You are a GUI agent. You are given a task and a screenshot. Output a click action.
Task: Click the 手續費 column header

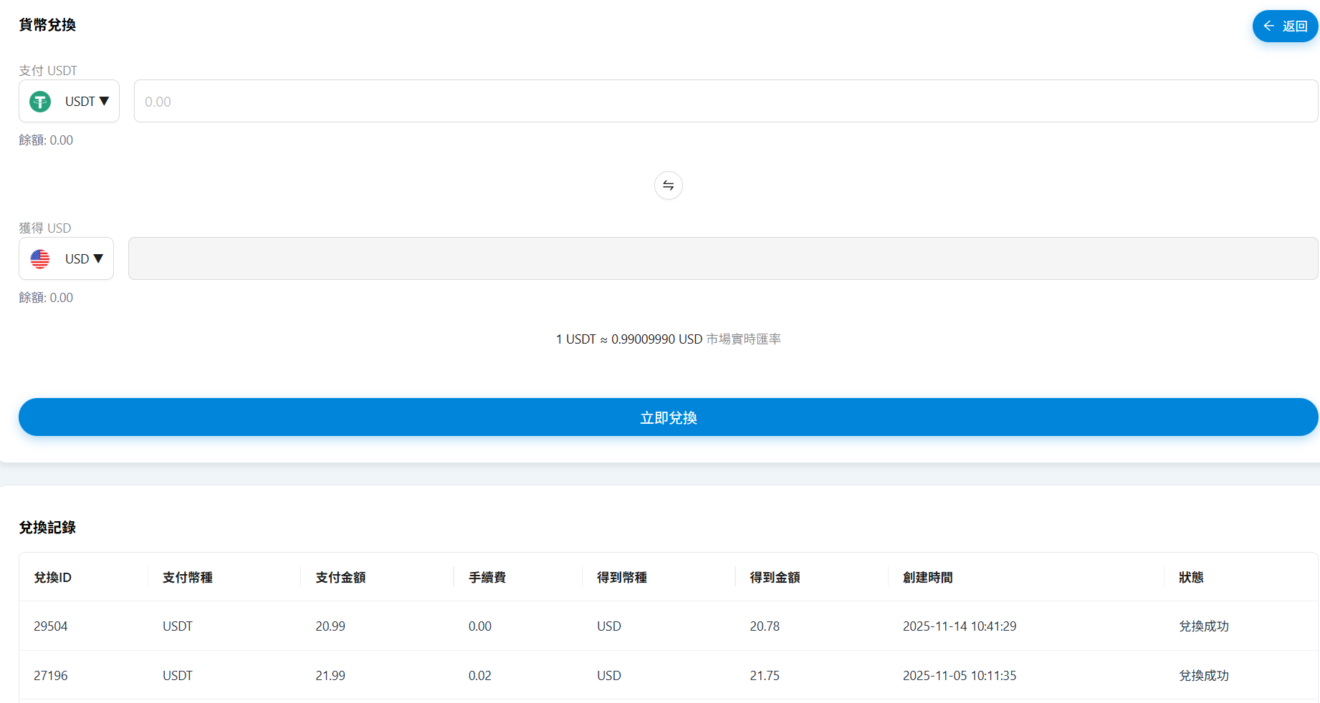(487, 578)
